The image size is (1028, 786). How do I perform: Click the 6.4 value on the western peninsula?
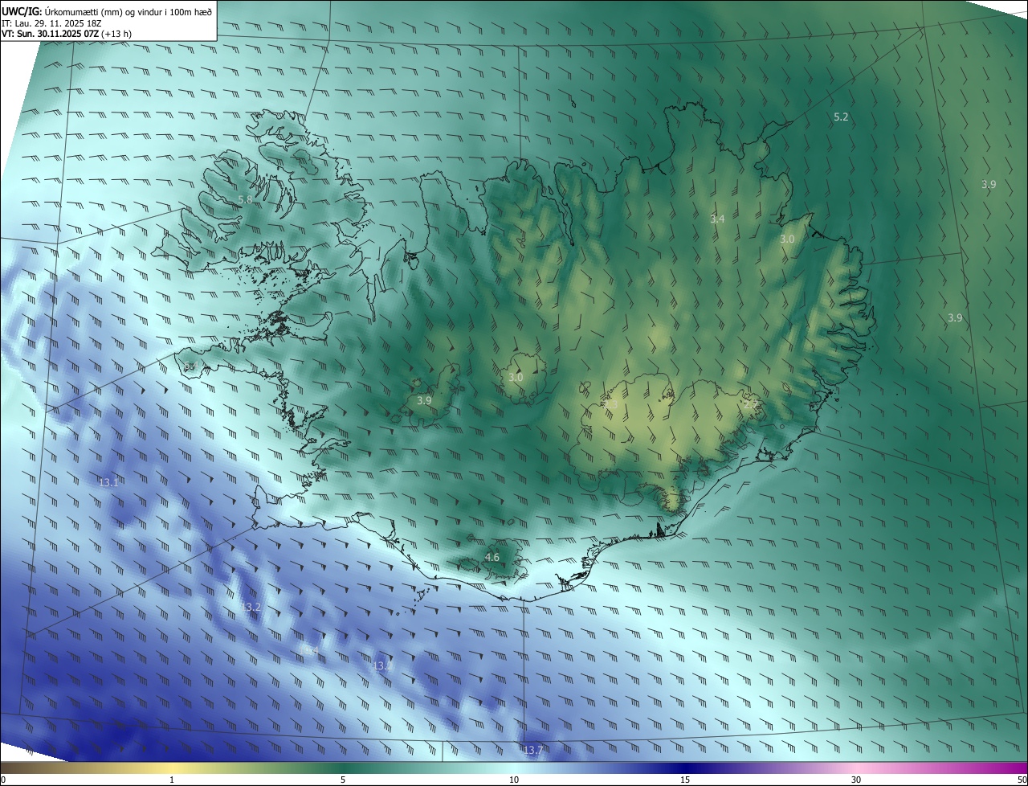191,366
